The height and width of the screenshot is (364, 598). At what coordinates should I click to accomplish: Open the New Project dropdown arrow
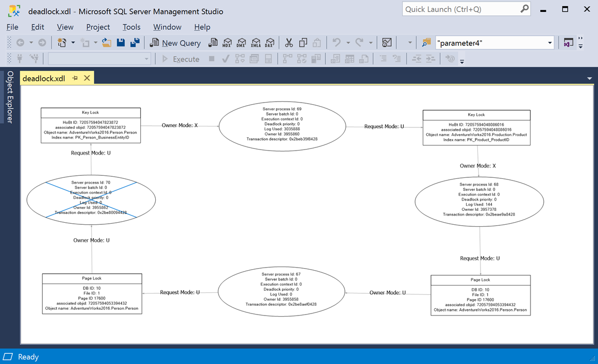pyautogui.click(x=73, y=43)
